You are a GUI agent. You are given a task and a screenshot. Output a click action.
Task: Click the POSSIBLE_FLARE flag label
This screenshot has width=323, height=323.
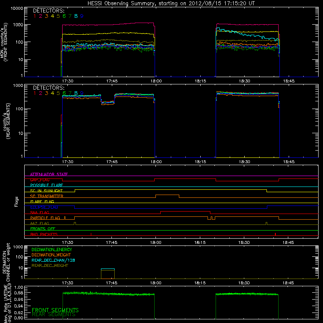pos(46,185)
